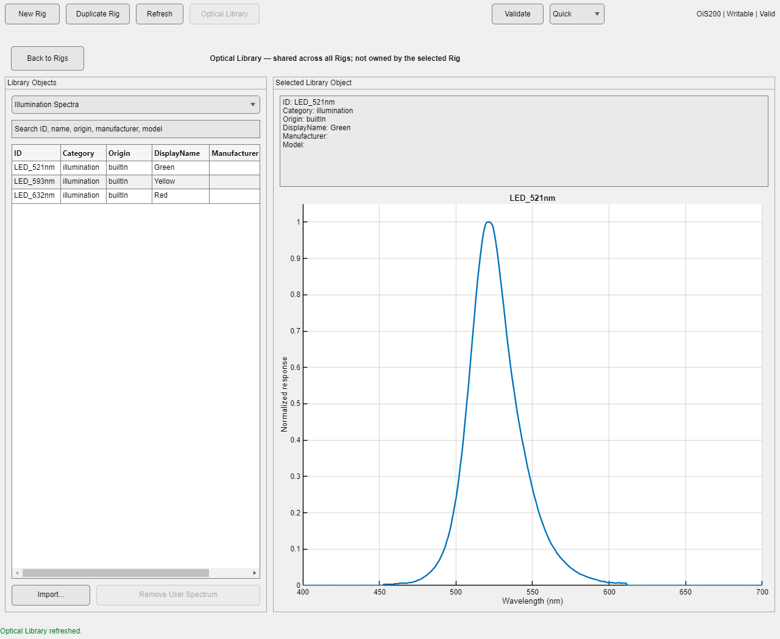Run Validate
This screenshot has height=639, width=780.
pyautogui.click(x=517, y=14)
